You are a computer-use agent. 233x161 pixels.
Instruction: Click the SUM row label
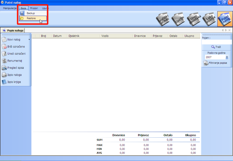coord(99,140)
